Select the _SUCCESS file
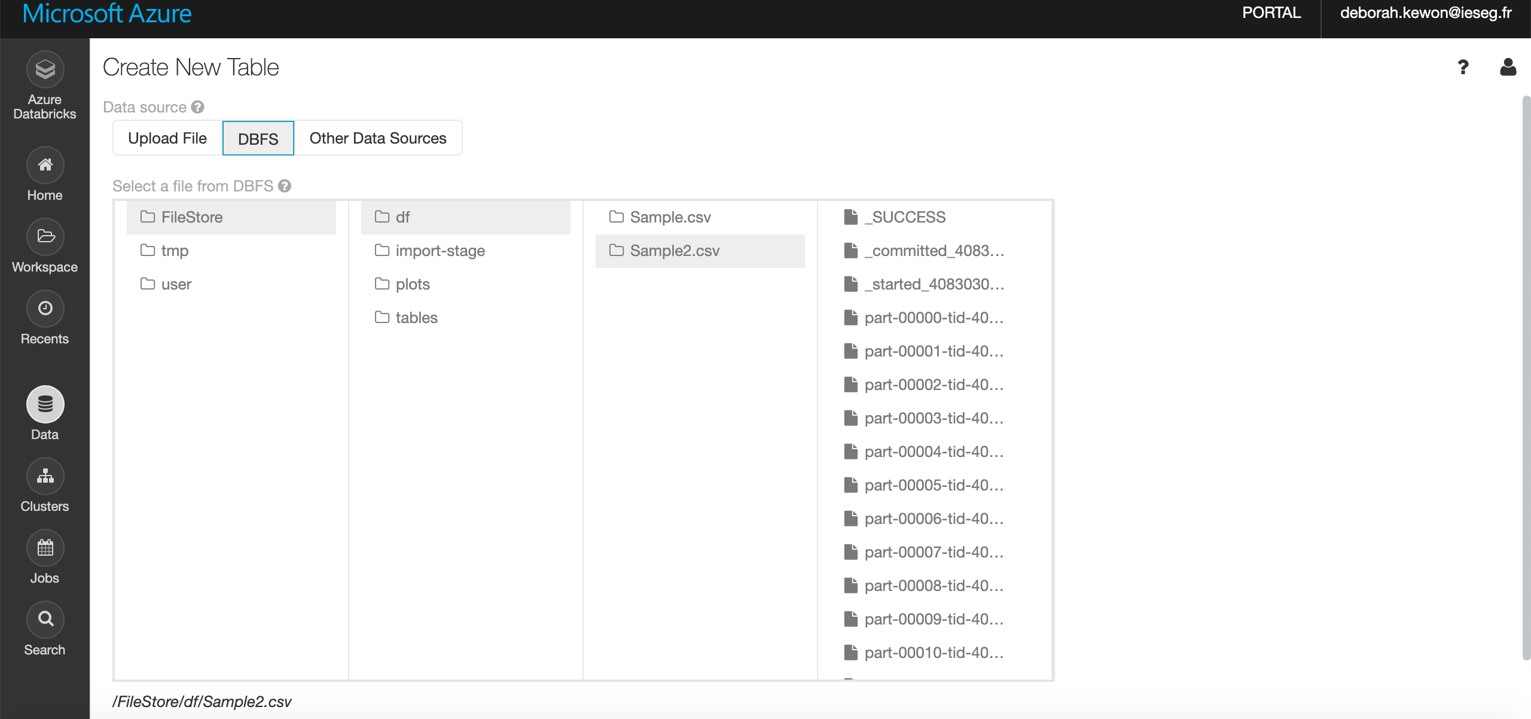 (x=905, y=217)
